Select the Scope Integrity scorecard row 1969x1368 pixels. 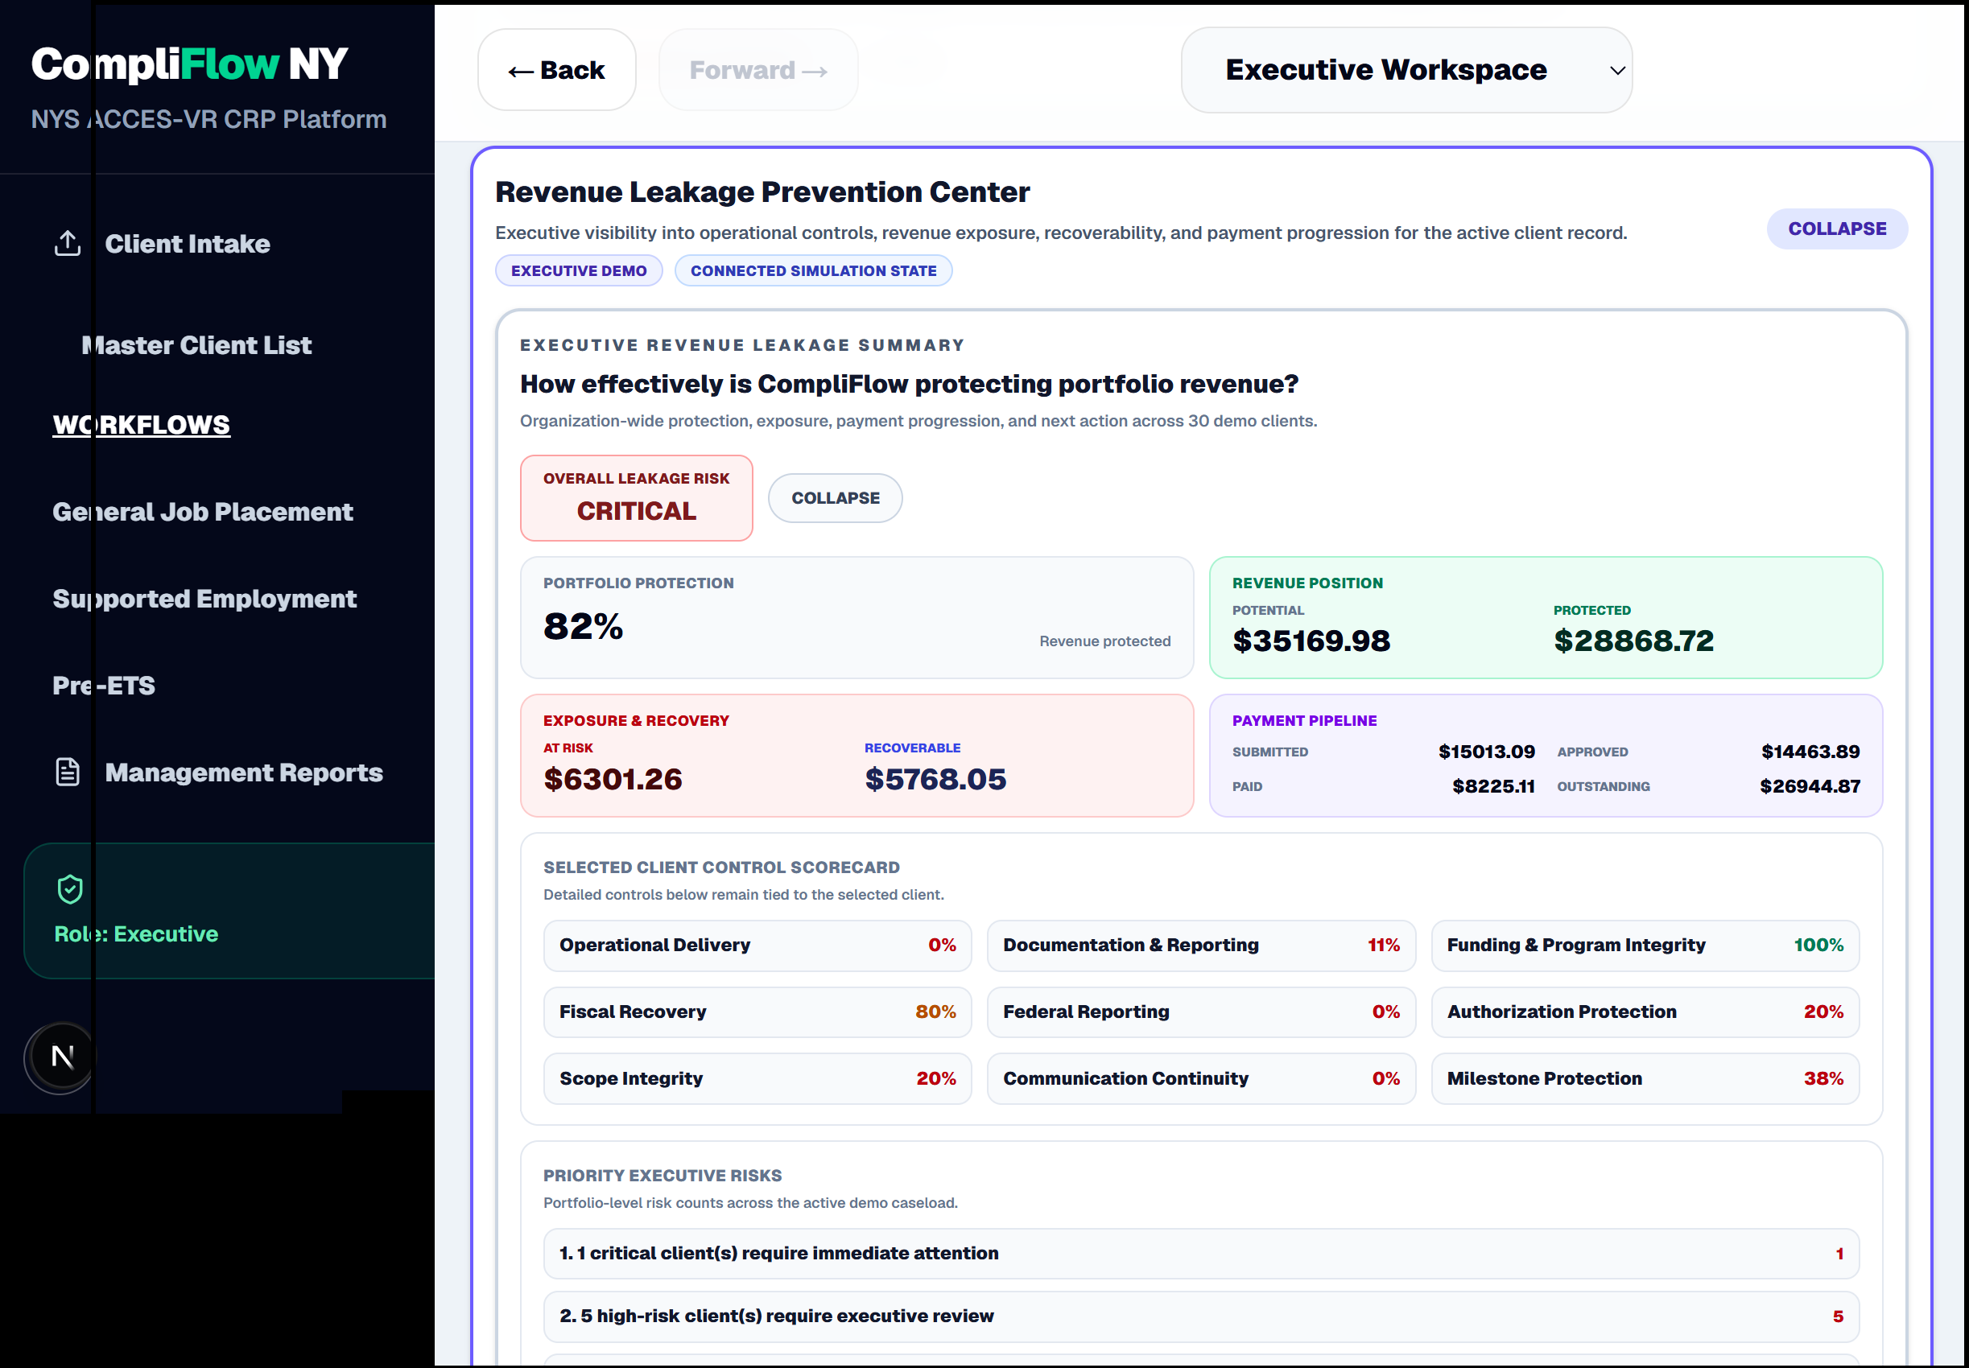click(757, 1079)
